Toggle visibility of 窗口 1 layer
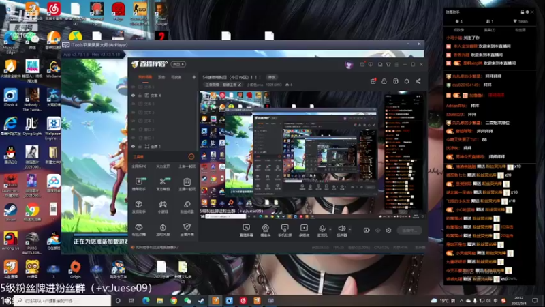Viewport: 545px width, 307px height. point(133,138)
